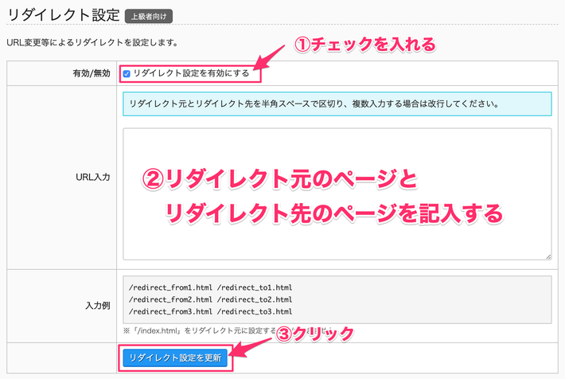Click the /redirect_from1.html example line
Image resolution: width=565 pixels, height=379 pixels.
pos(210,287)
